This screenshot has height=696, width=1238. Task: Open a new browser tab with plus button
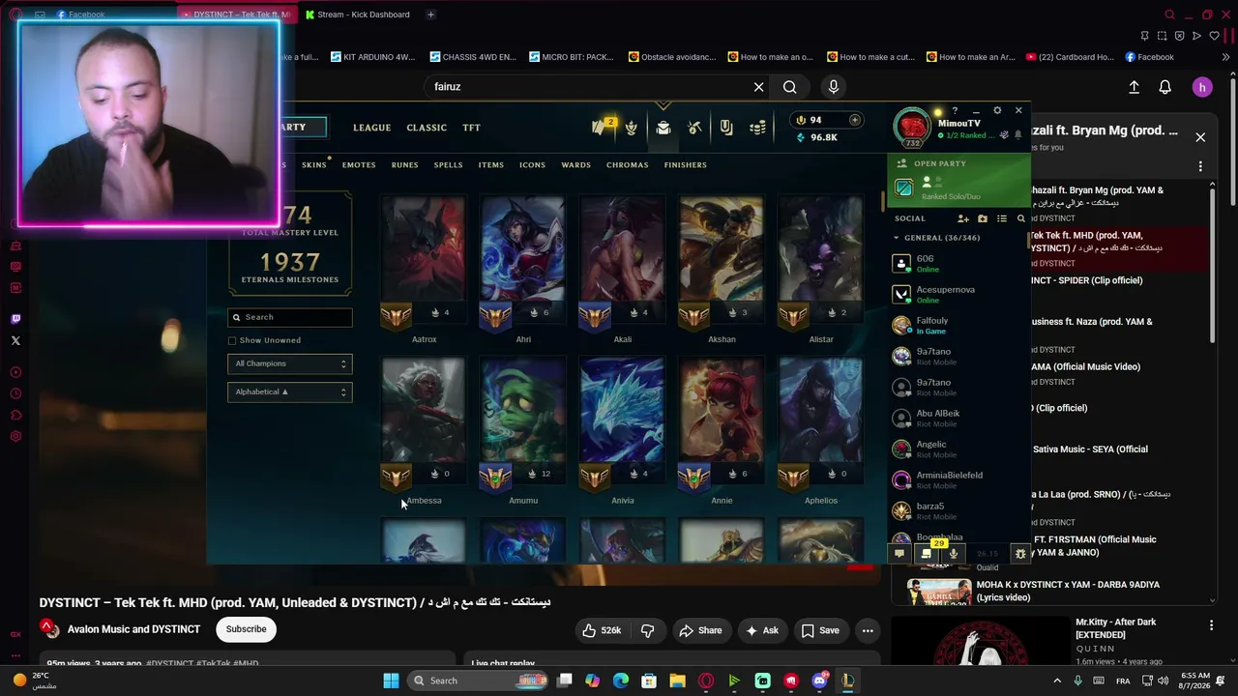click(430, 14)
